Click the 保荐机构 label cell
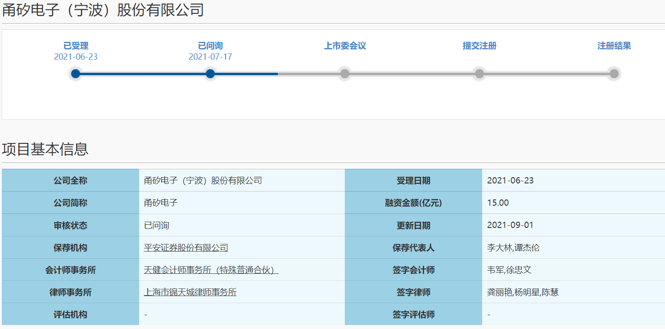The image size is (665, 329). pyautogui.click(x=70, y=247)
